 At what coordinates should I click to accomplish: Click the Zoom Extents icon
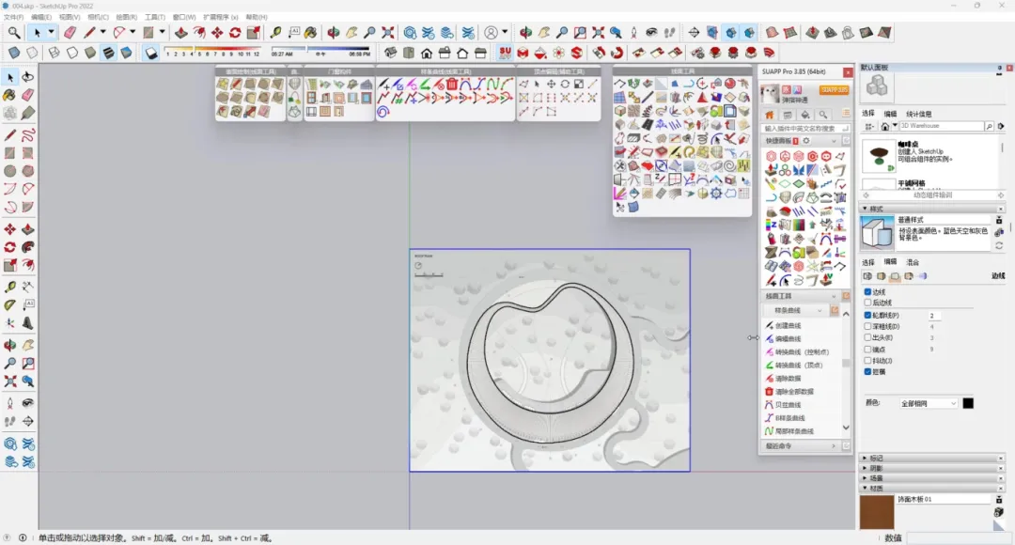(x=388, y=33)
